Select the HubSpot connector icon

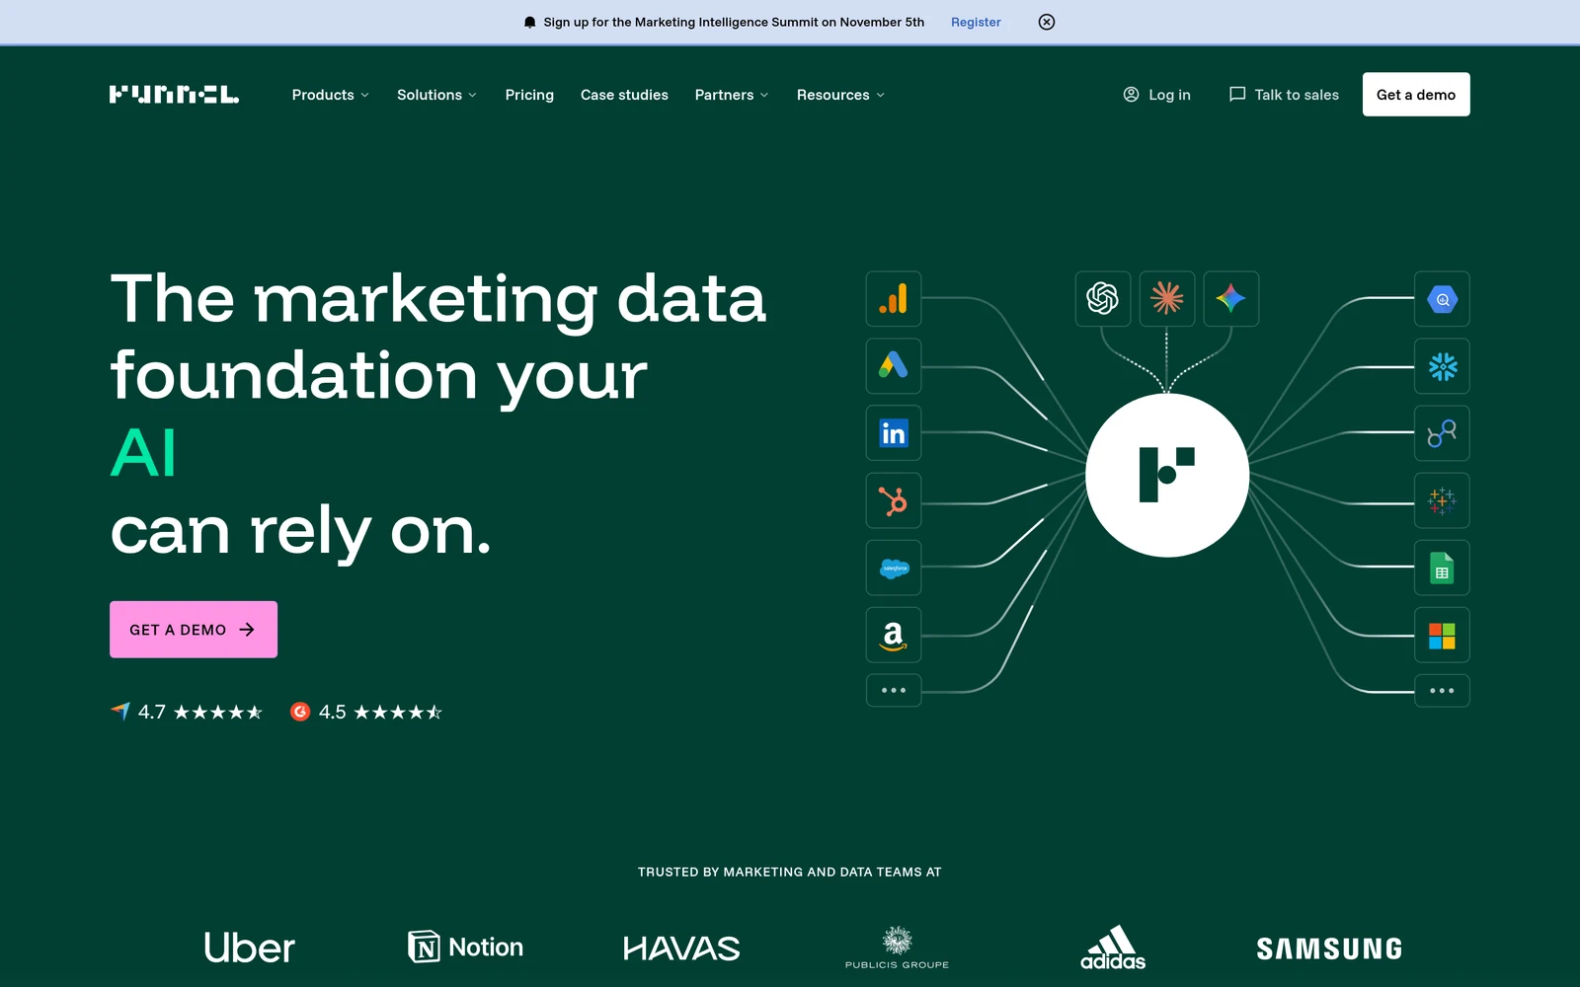[x=894, y=500]
